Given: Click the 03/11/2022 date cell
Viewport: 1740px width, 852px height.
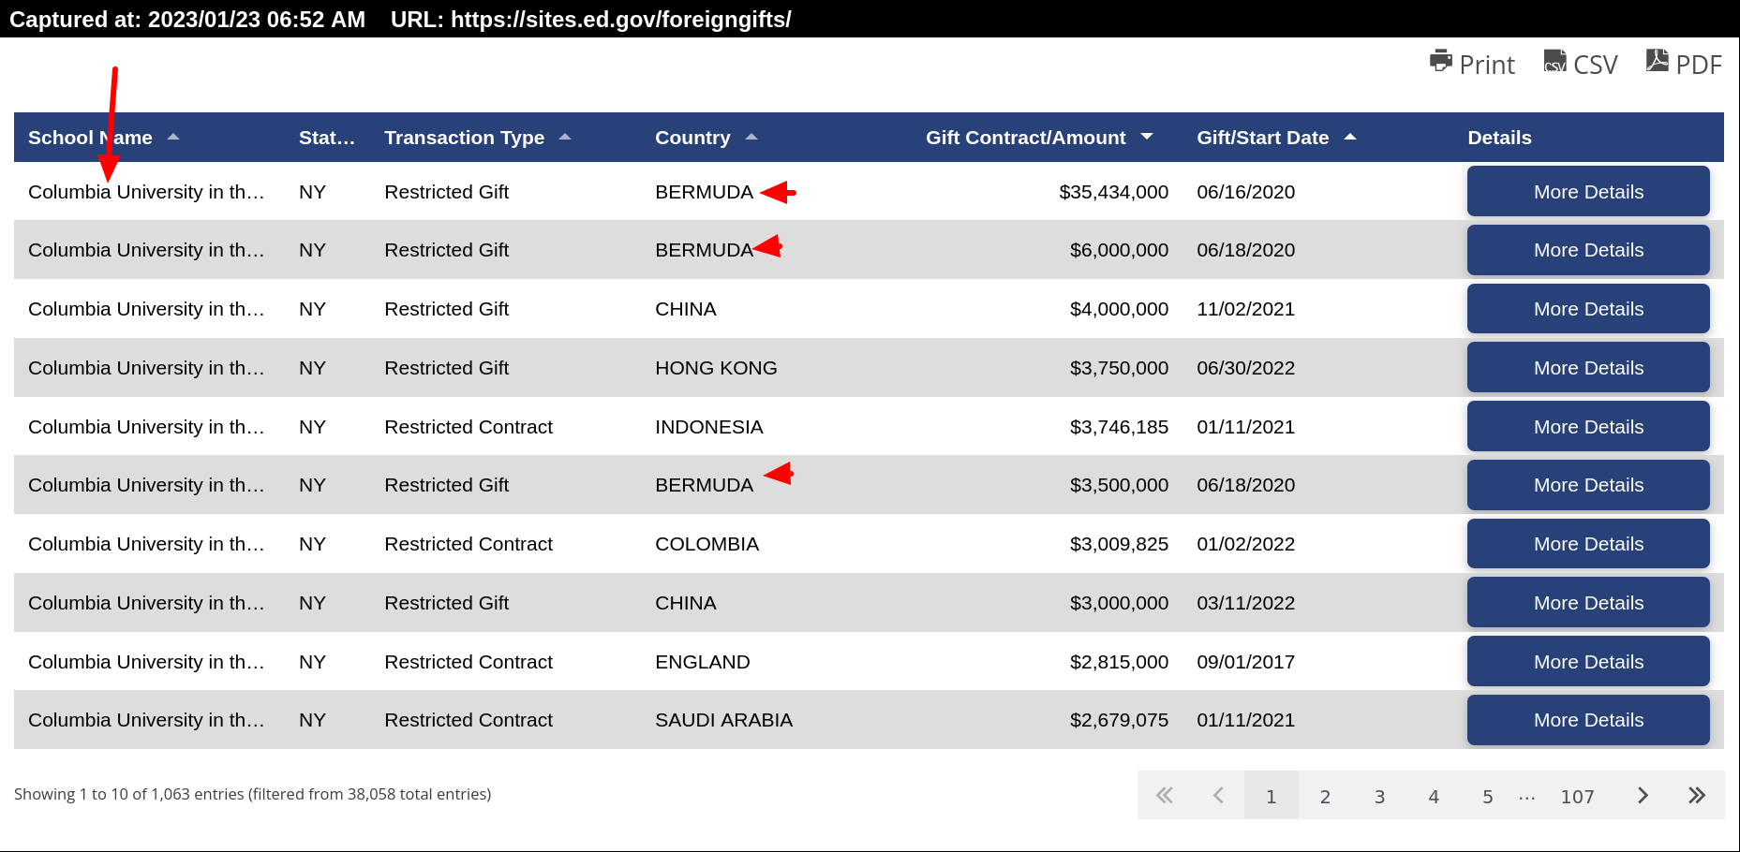Looking at the screenshot, I should (1245, 603).
